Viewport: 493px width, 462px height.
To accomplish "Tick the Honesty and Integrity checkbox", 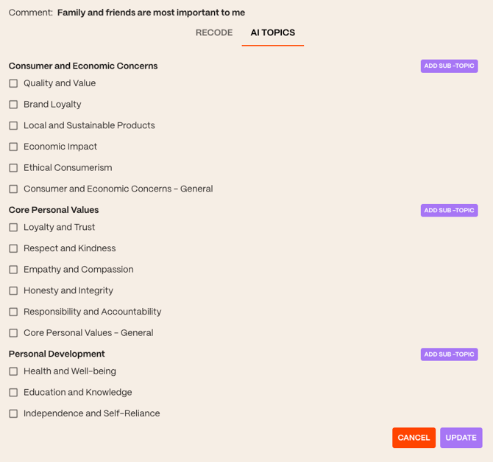I will 13,291.
